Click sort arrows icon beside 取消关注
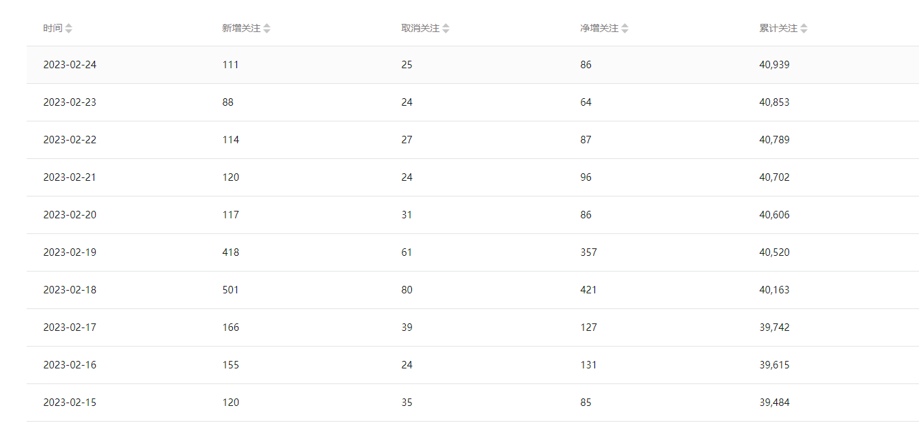Image resolution: width=919 pixels, height=423 pixels. 446,29
